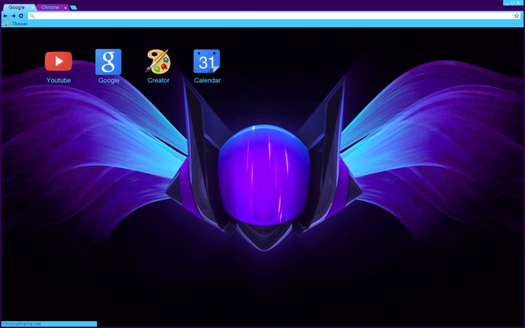Open the Youtube shortcut icon
This screenshot has height=328, width=525.
[x=58, y=61]
